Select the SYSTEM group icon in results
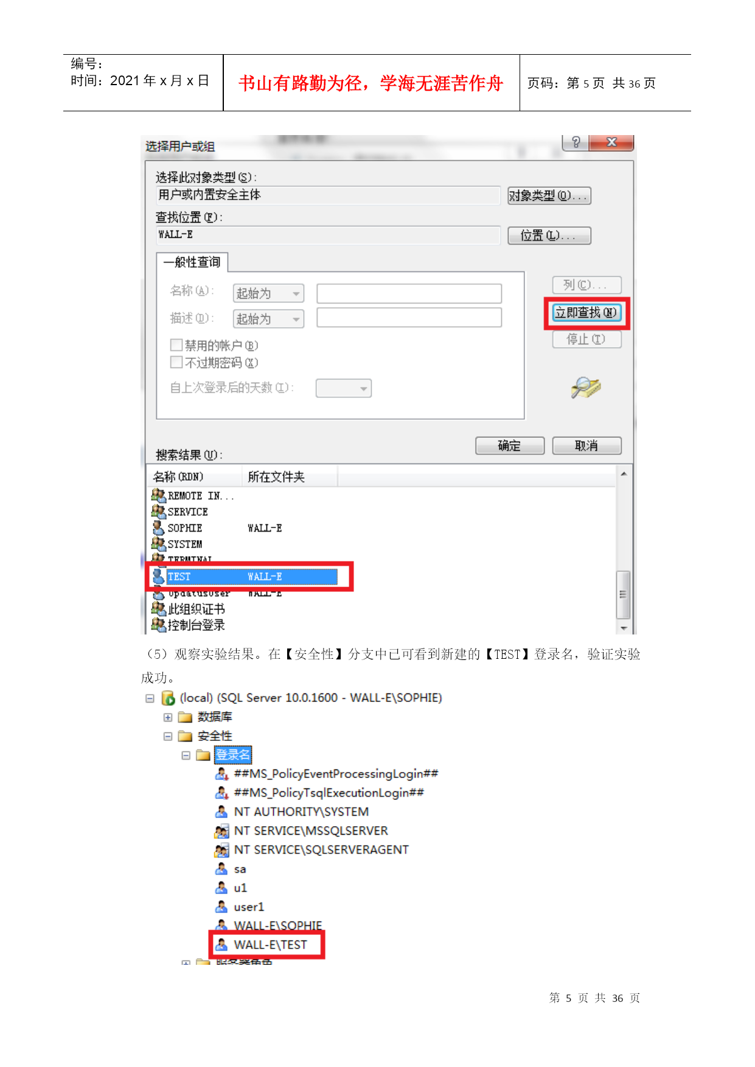755x1067 pixels. (158, 543)
